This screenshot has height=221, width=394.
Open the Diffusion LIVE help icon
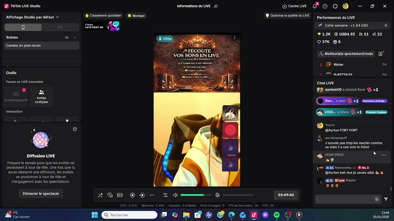(x=75, y=129)
